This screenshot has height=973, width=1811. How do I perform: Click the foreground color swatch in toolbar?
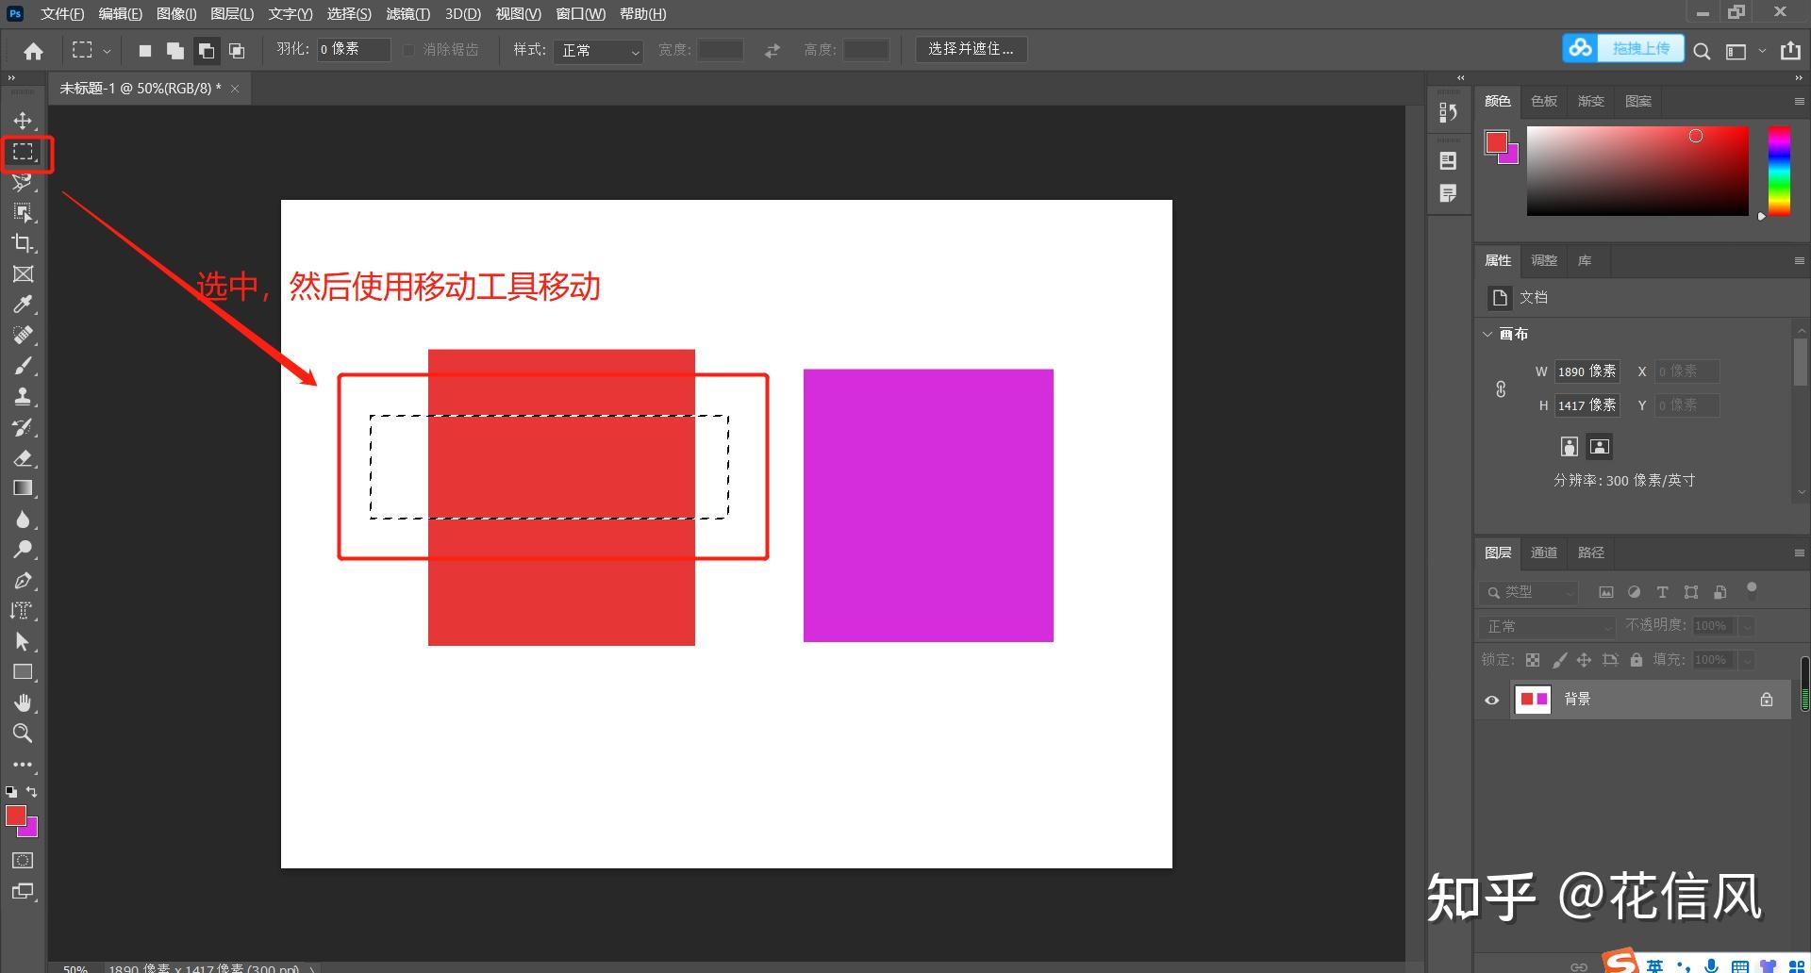[x=16, y=816]
